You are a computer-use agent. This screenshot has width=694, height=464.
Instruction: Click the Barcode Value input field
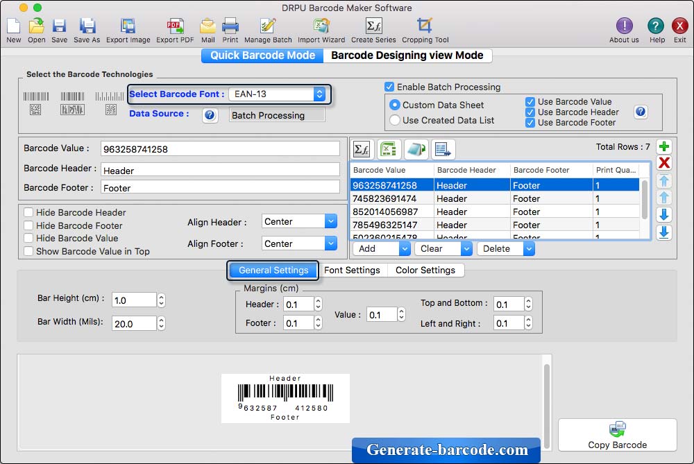click(220, 148)
